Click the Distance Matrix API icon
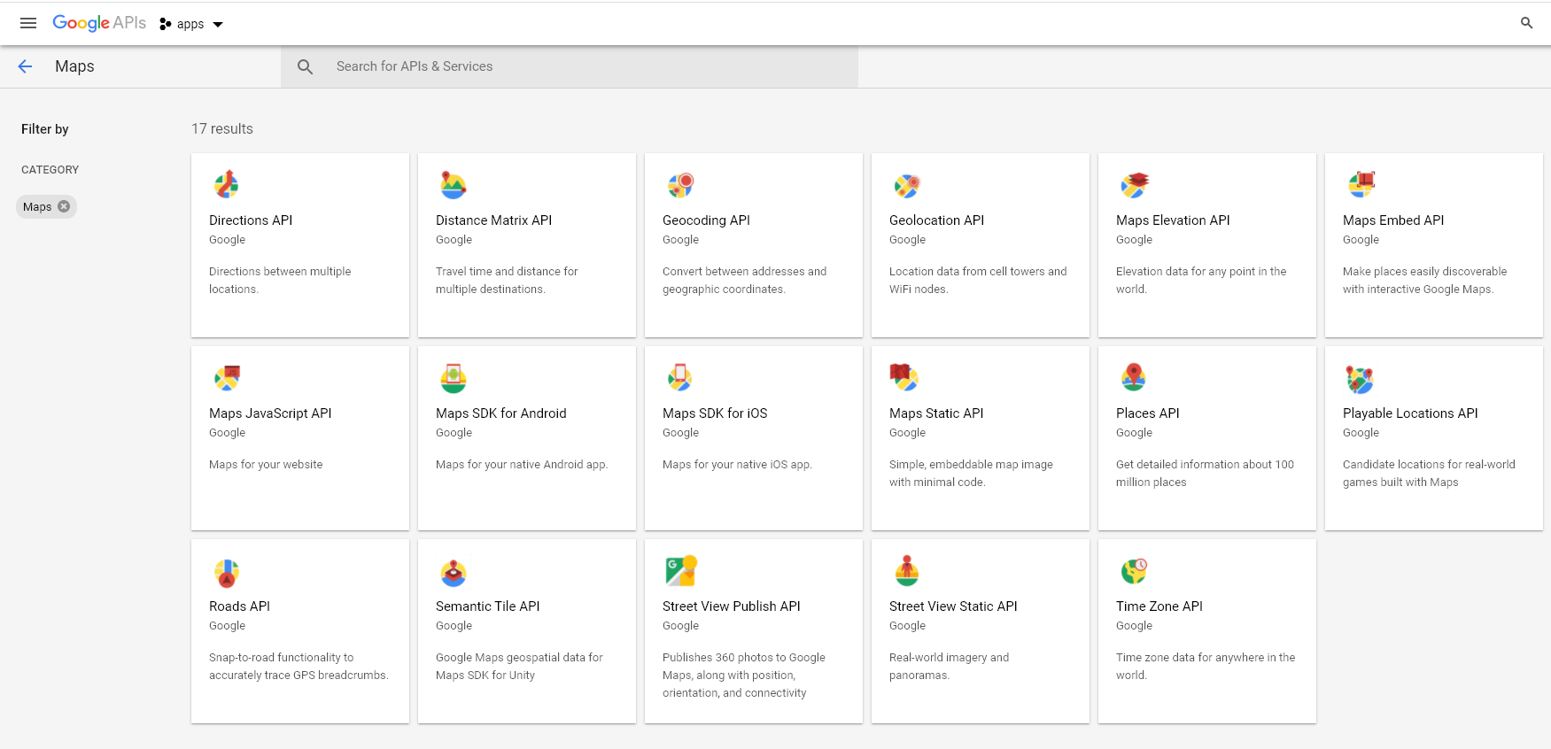Viewport: 1551px width, 749px height. coord(454,184)
